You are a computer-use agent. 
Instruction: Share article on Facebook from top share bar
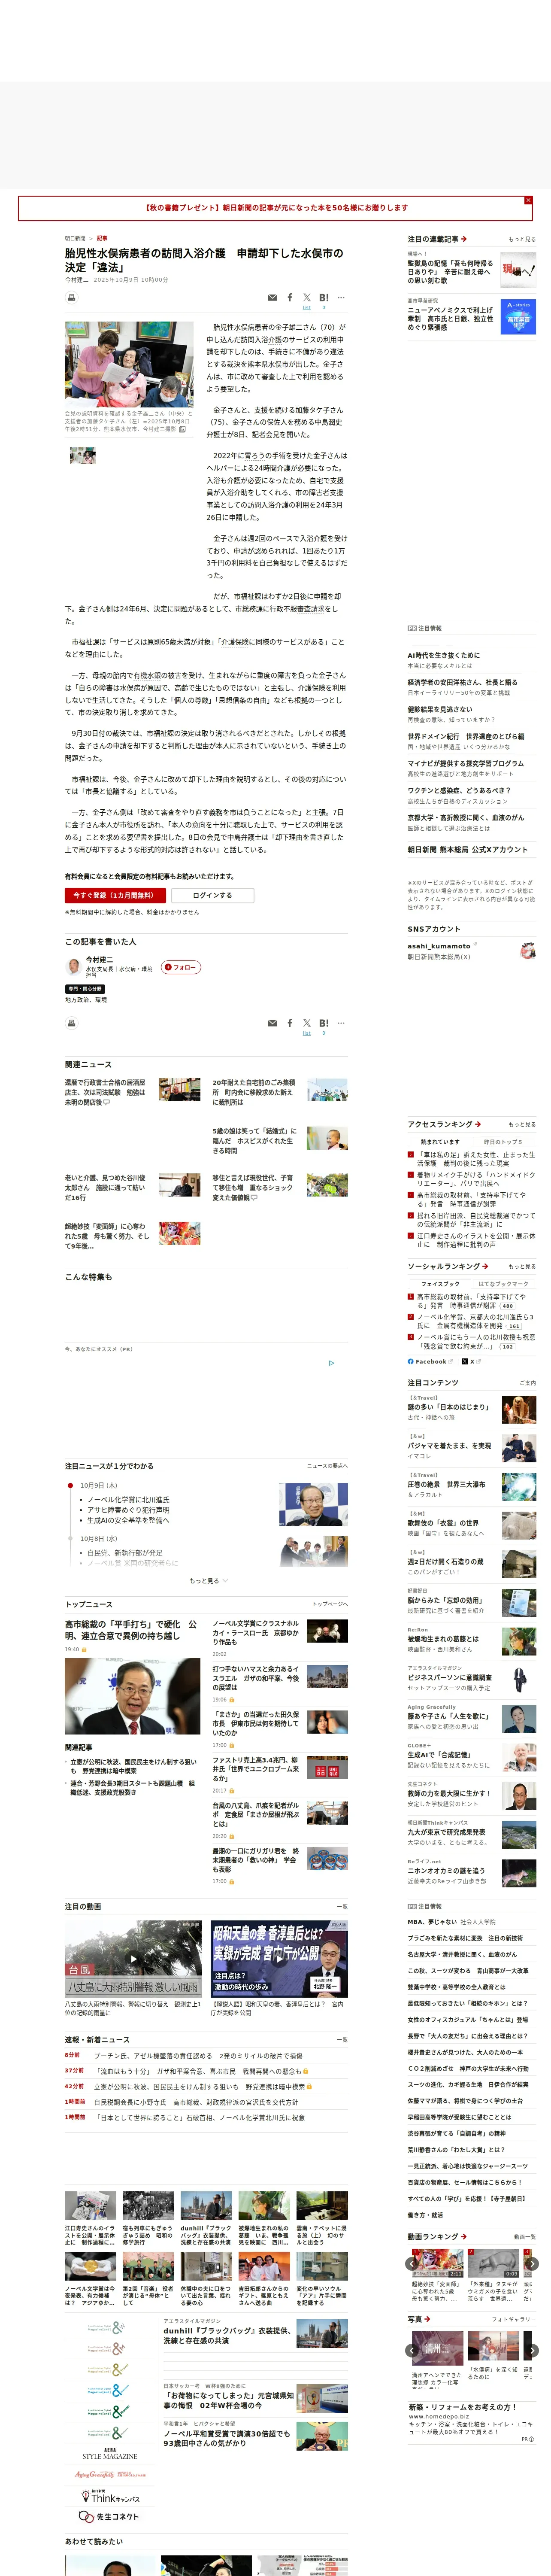[x=290, y=297]
